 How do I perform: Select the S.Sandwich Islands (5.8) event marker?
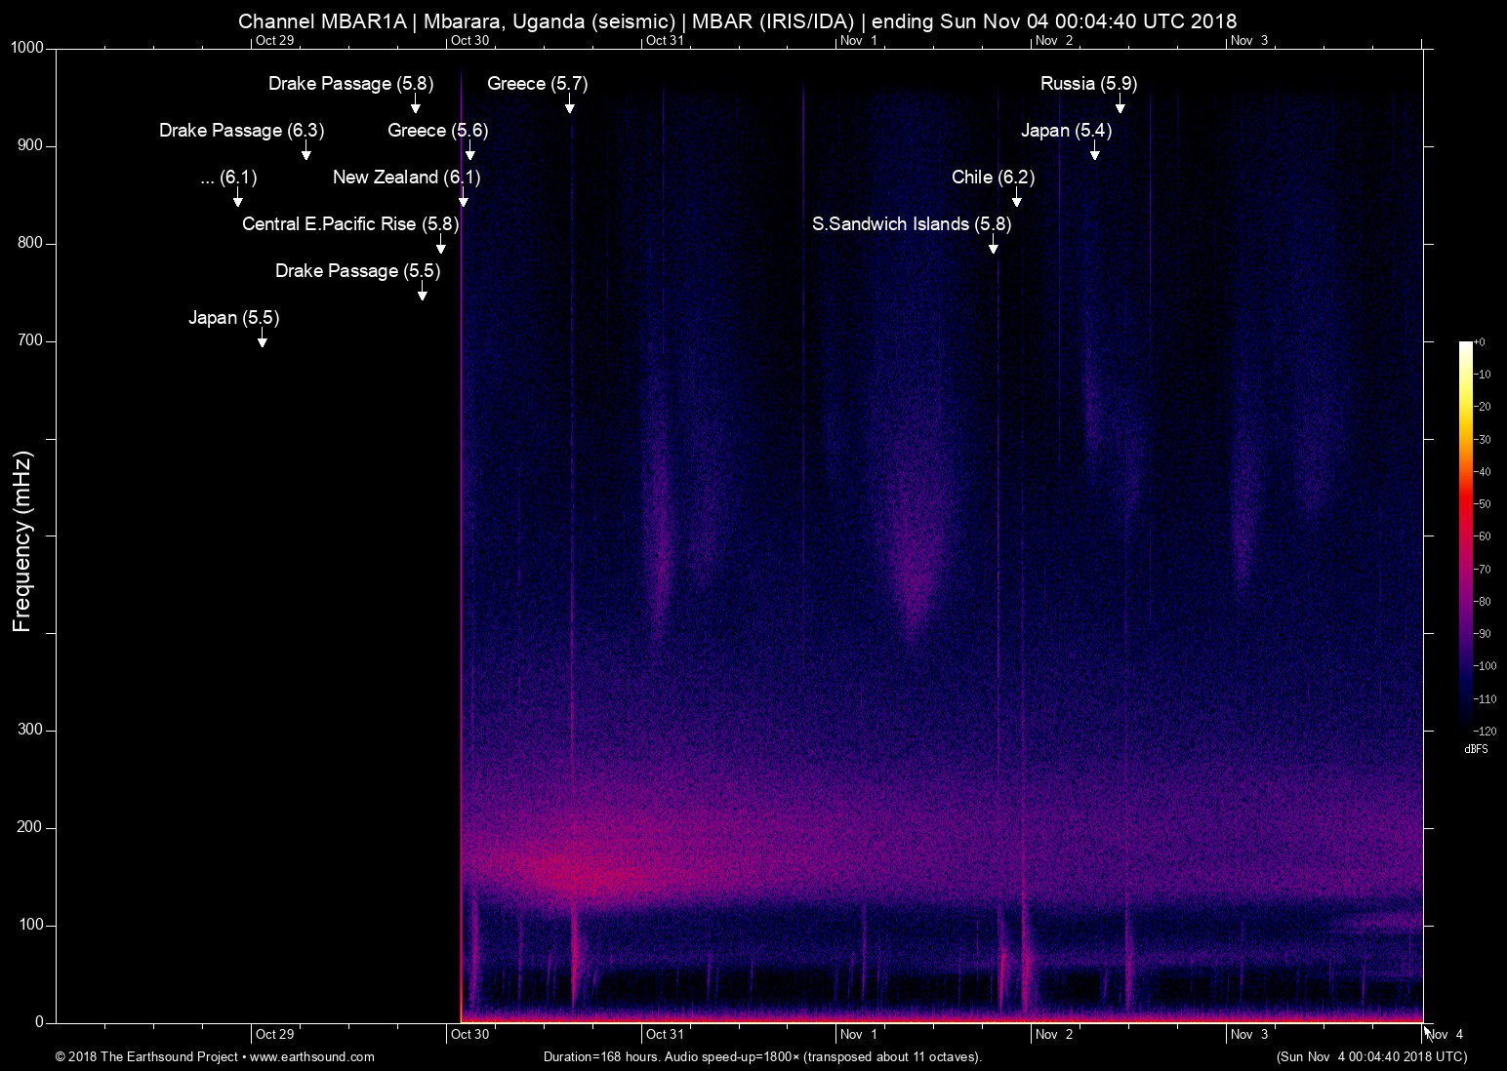(912, 224)
